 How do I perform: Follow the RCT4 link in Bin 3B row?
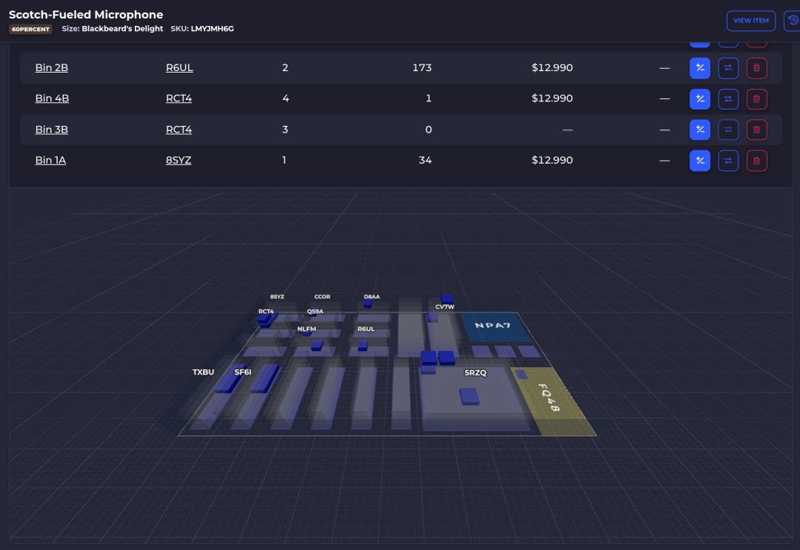179,130
